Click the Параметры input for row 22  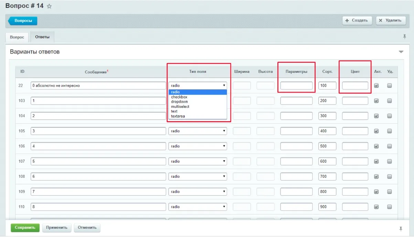click(x=296, y=86)
